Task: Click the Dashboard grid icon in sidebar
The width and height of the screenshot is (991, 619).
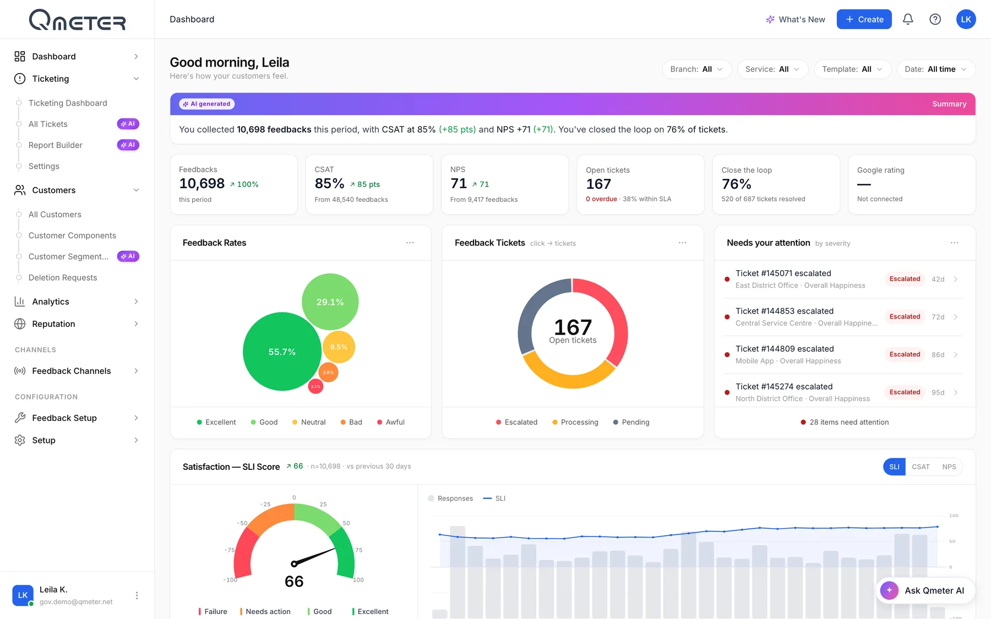Action: tap(20, 56)
